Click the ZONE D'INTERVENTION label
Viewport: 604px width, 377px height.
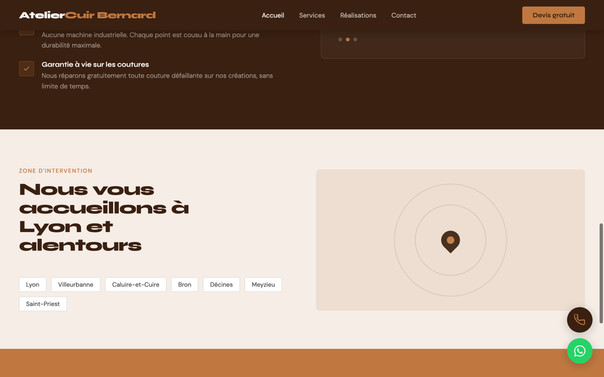pos(56,171)
